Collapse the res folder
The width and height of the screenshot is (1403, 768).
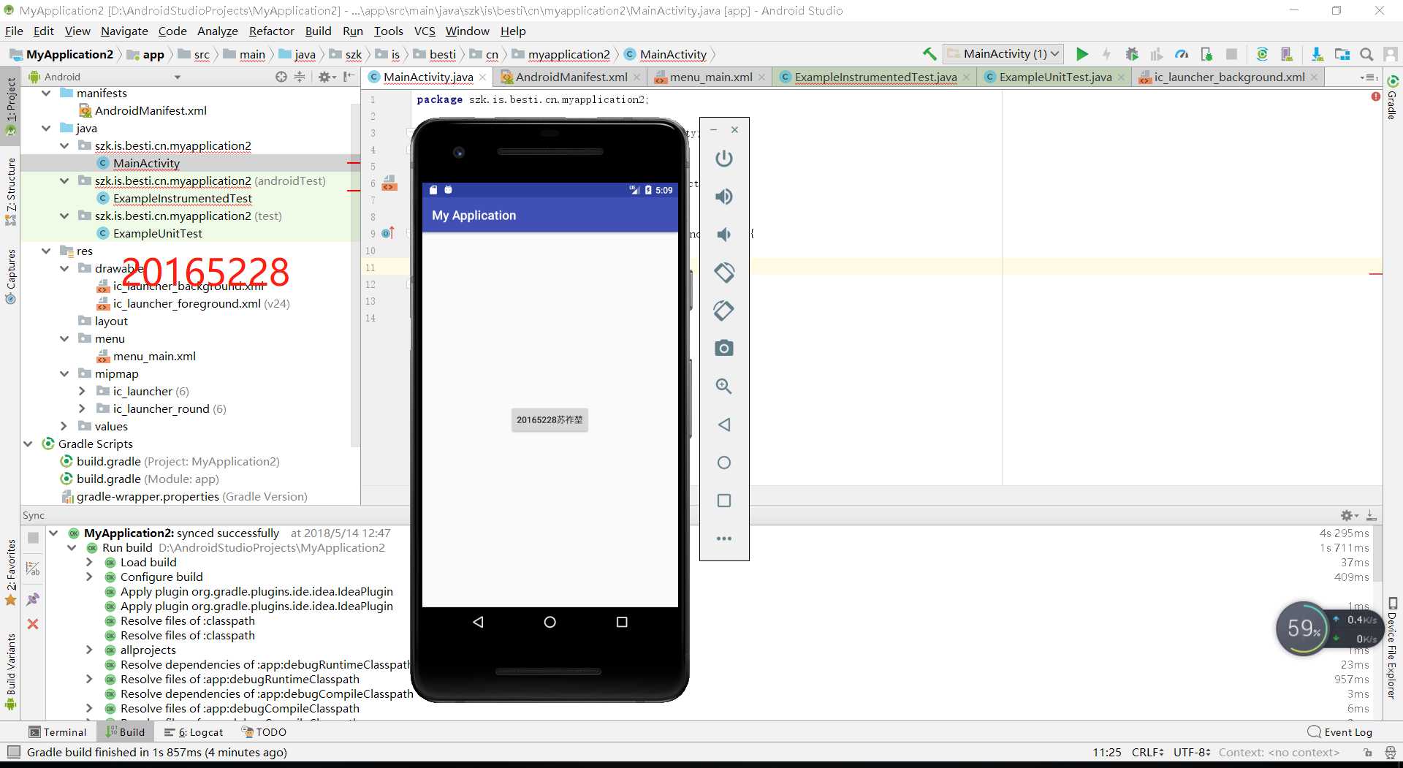click(x=46, y=251)
